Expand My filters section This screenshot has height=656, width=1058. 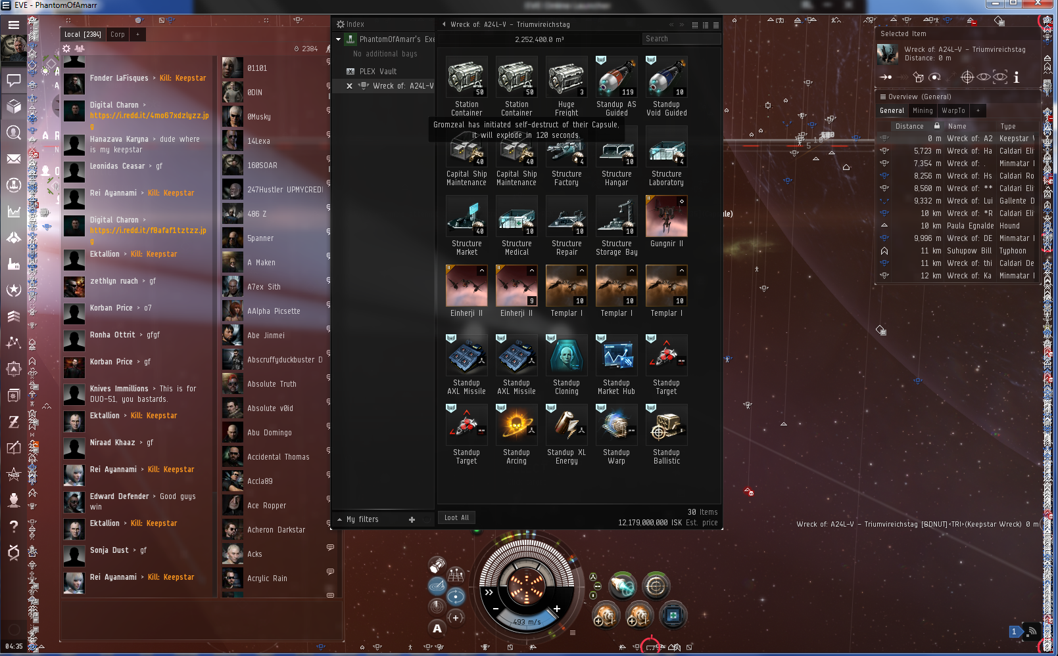pos(340,519)
